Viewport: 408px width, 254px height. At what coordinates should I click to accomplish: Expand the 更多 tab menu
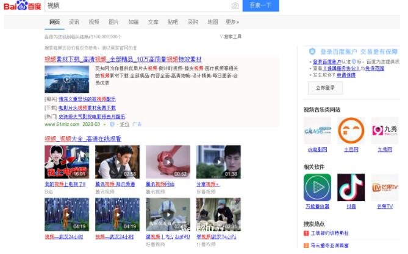(x=232, y=22)
